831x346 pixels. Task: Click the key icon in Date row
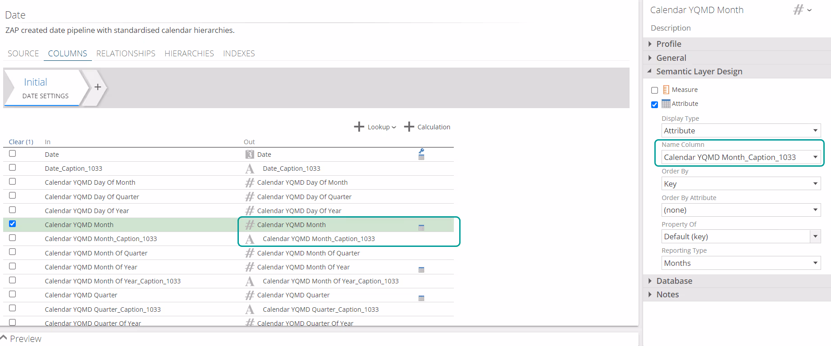click(421, 151)
